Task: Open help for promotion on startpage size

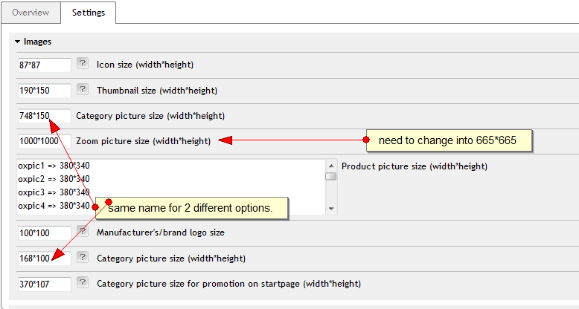Action: click(x=83, y=284)
